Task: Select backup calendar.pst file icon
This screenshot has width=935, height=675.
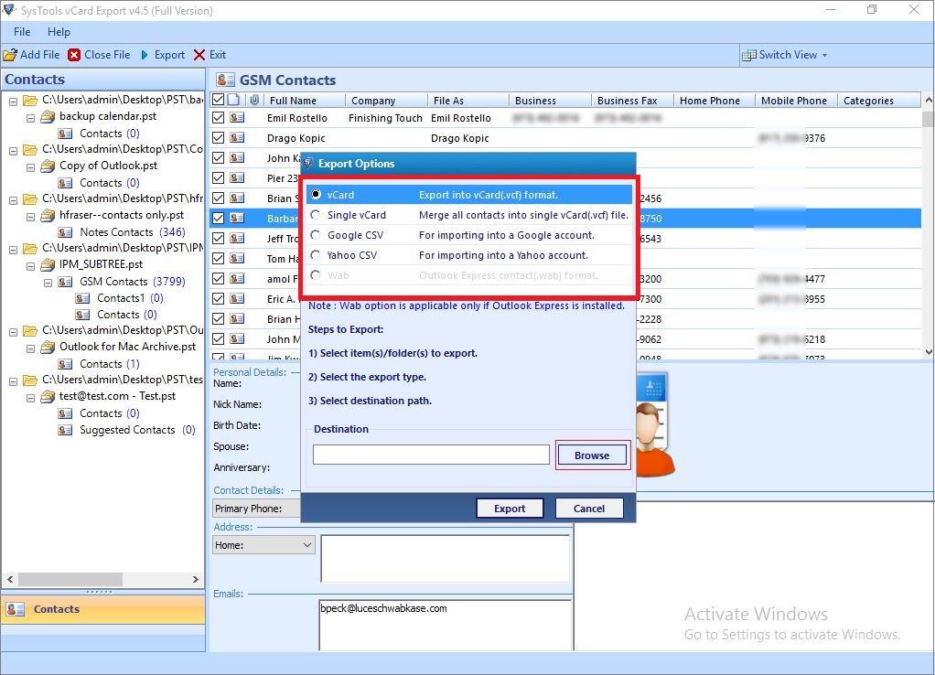Action: point(48,117)
